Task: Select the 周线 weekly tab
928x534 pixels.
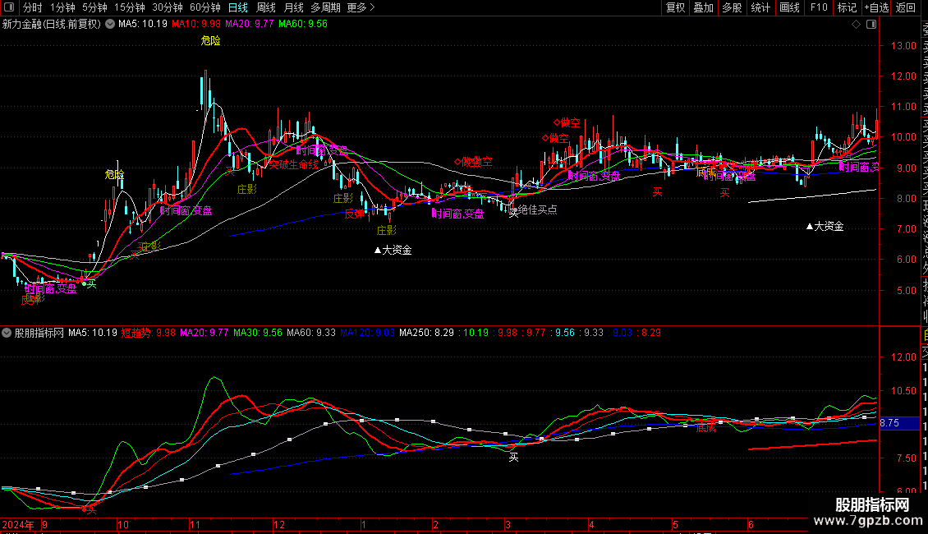Action: [266, 7]
